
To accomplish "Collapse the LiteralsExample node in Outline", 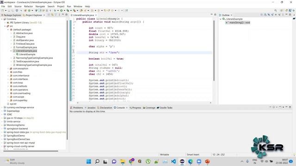I will [221, 19].
